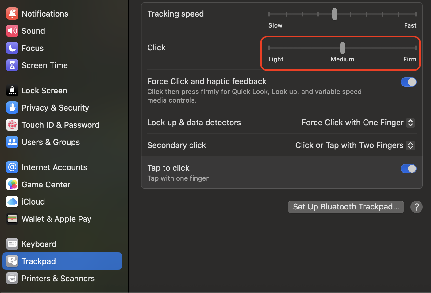Click the Wallet & Apple Pay icon
This screenshot has width=431, height=293.
point(12,219)
